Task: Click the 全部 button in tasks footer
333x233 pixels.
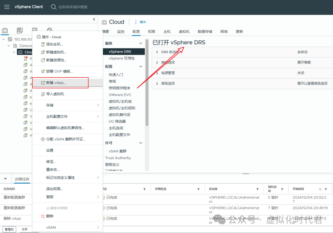Action: (x=25, y=229)
